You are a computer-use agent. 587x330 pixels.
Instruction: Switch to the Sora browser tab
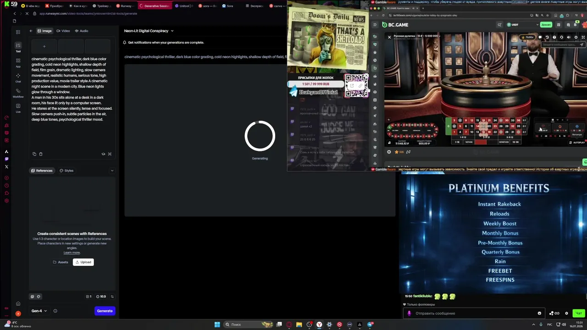pyautogui.click(x=230, y=6)
